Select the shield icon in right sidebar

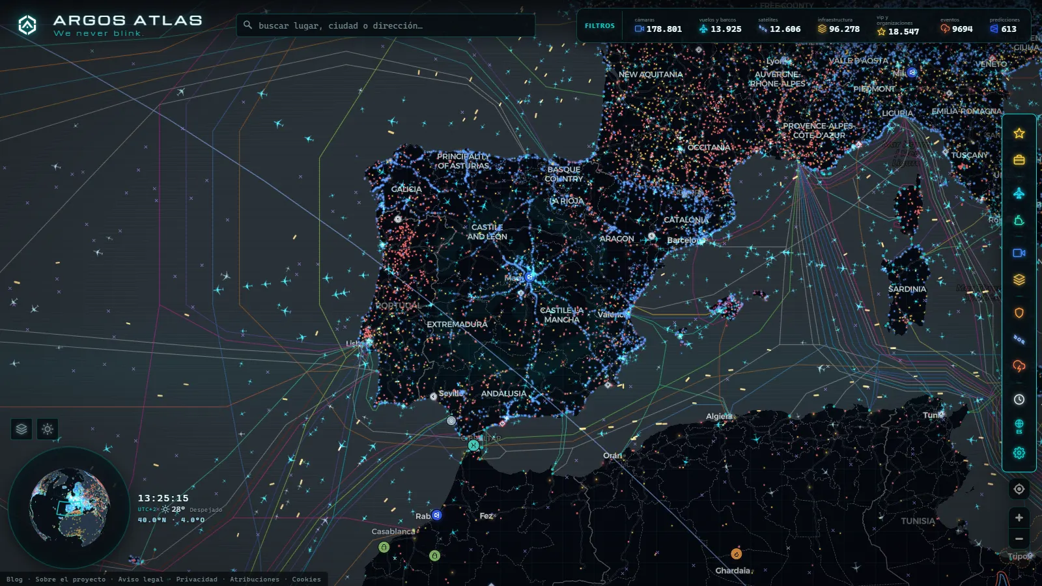1019,313
